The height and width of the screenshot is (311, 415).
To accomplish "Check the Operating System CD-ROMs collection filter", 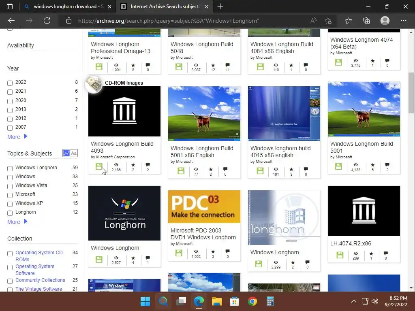I will 10,253.
